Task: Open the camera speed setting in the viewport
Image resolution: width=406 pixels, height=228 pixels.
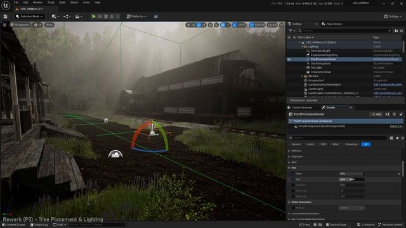Action: click(272, 25)
